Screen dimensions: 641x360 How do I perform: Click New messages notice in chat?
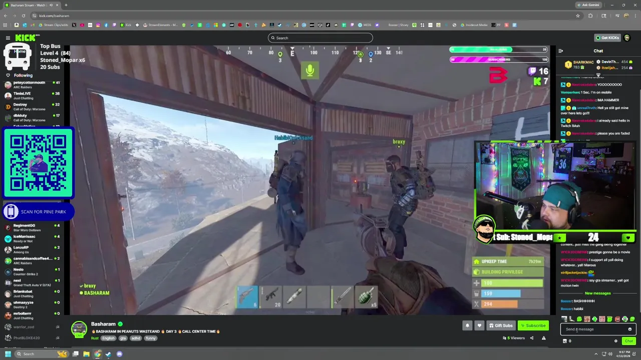598,293
